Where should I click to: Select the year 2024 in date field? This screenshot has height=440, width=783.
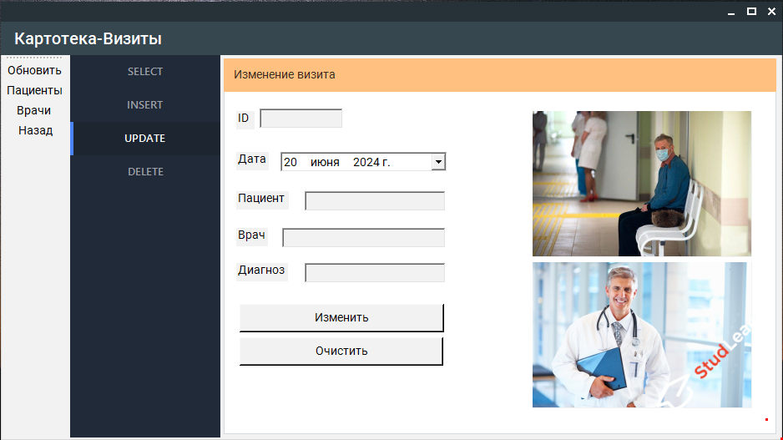[366, 162]
